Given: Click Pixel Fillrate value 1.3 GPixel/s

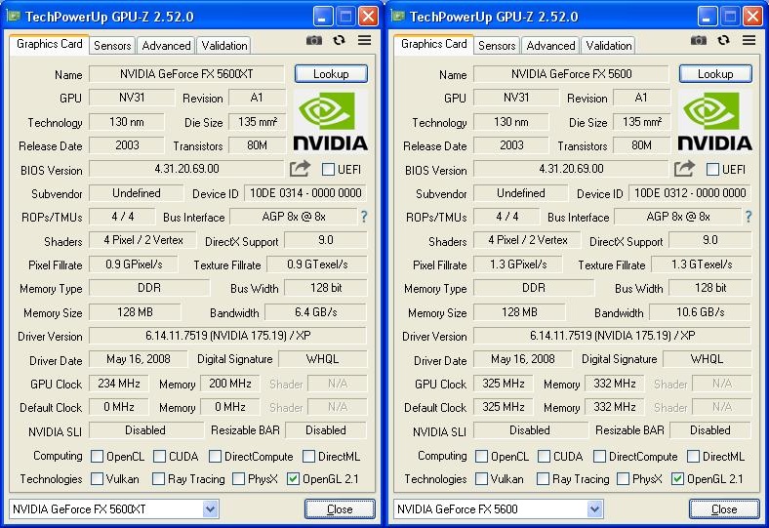Looking at the screenshot, I should point(518,264).
